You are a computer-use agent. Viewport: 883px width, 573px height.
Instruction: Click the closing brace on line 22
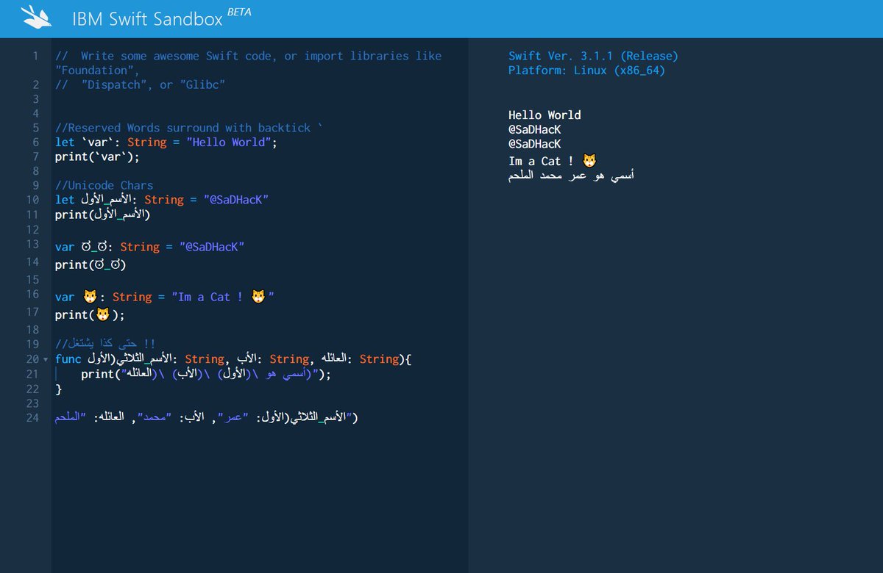[x=59, y=389]
